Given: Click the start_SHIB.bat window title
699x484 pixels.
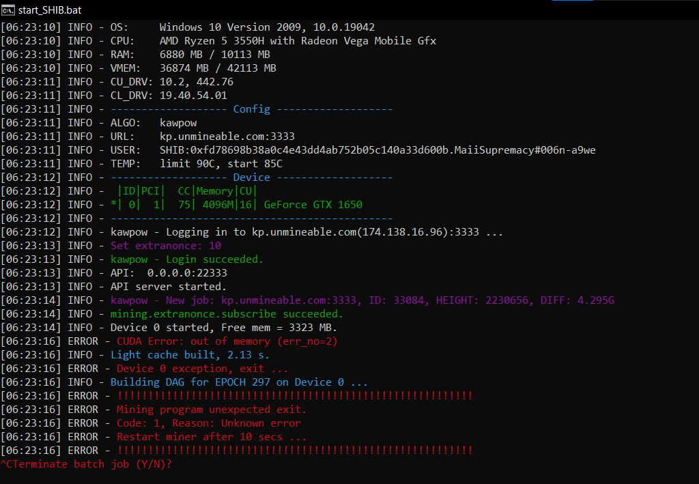Looking at the screenshot, I should pyautogui.click(x=49, y=10).
